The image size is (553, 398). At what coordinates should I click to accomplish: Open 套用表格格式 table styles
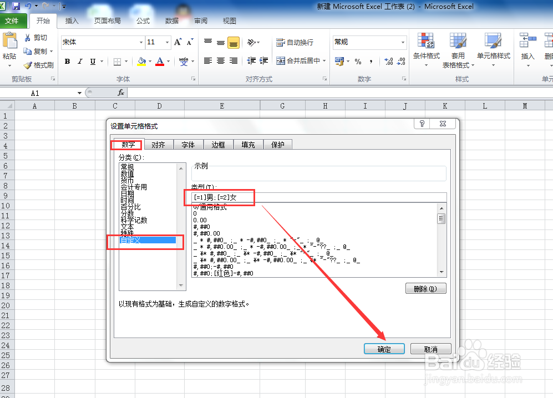coord(458,50)
